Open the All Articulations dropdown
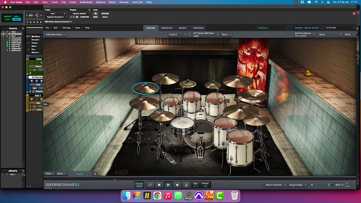361x203 pixels. pyautogui.click(x=305, y=35)
